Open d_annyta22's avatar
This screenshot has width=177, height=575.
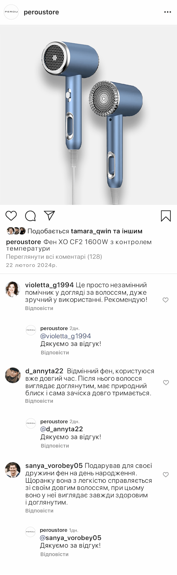(13, 375)
